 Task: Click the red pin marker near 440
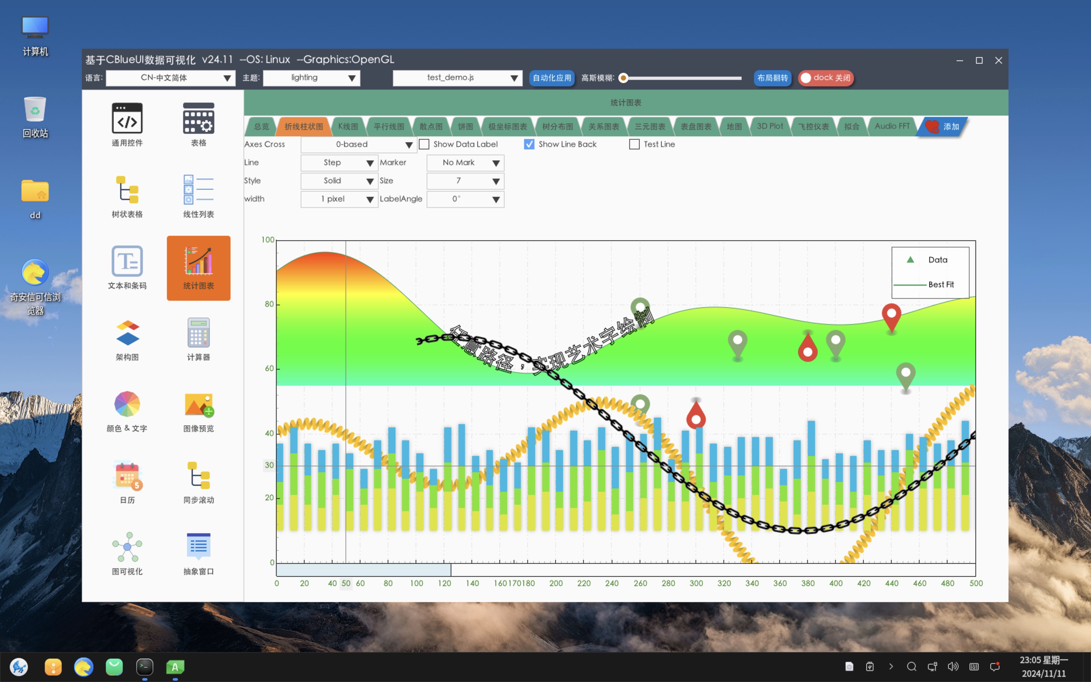[x=891, y=318]
